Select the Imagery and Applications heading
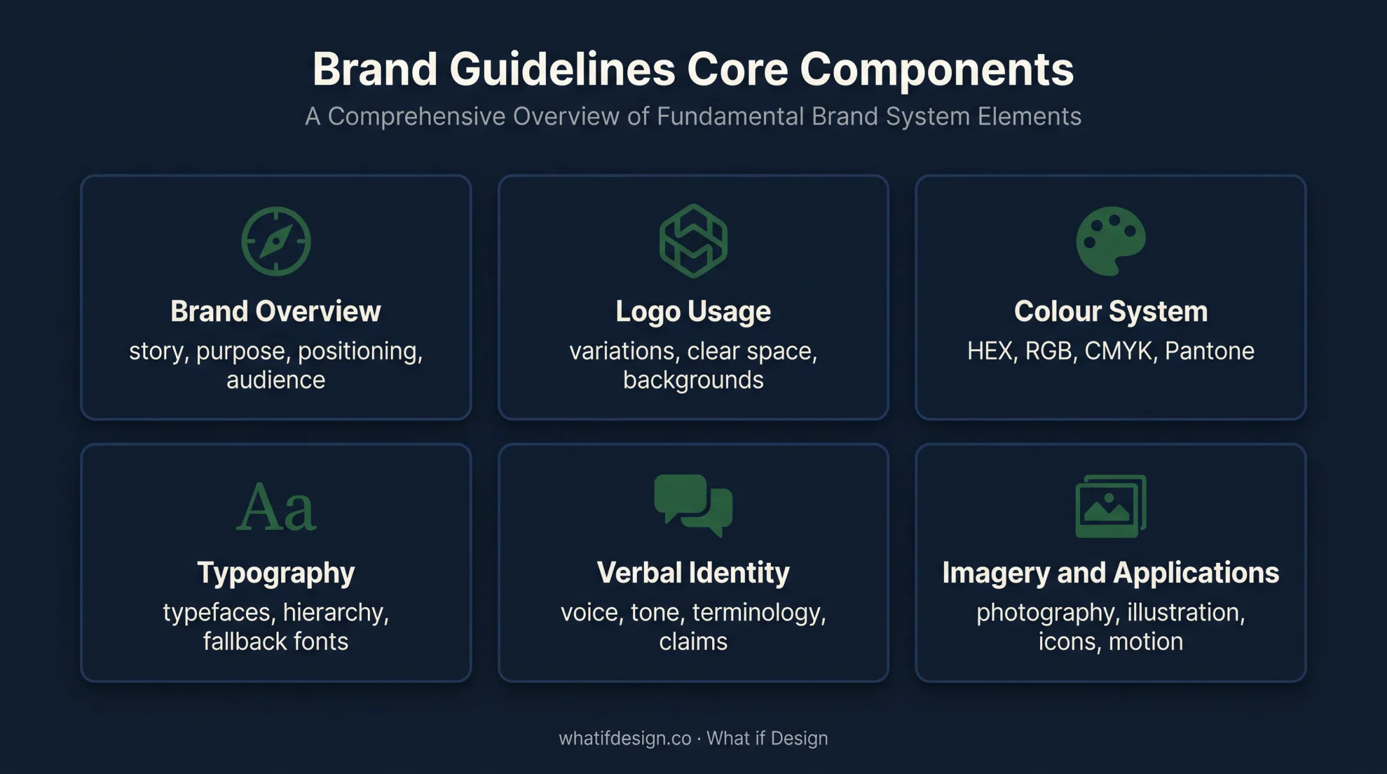Image resolution: width=1387 pixels, height=774 pixels. coord(1111,573)
